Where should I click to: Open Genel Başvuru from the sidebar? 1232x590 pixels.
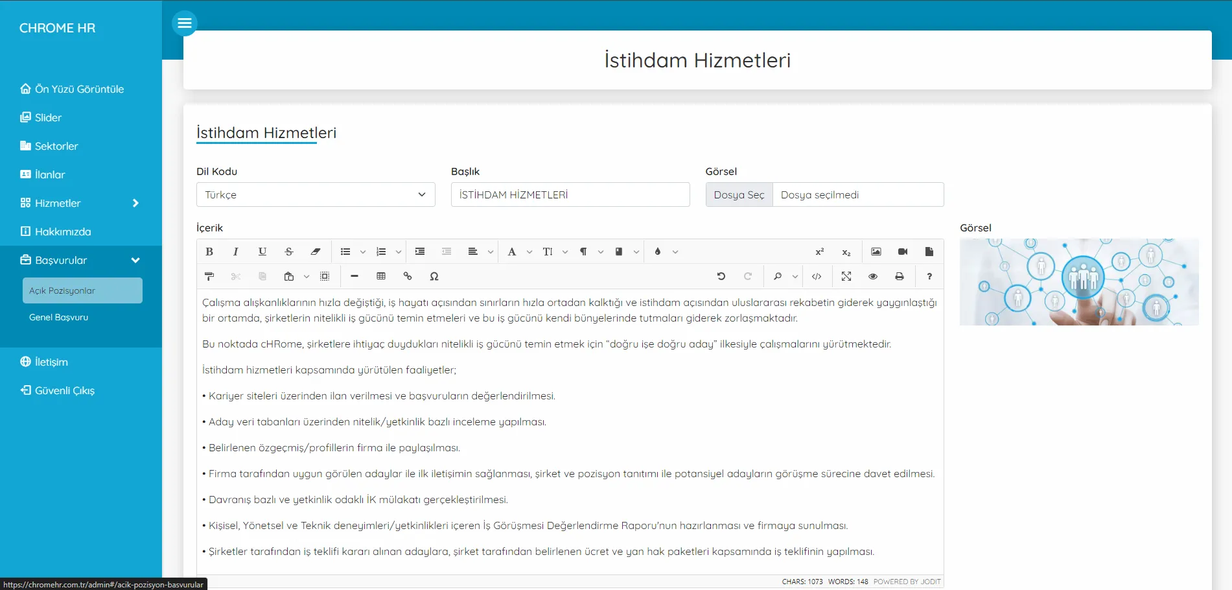point(58,317)
